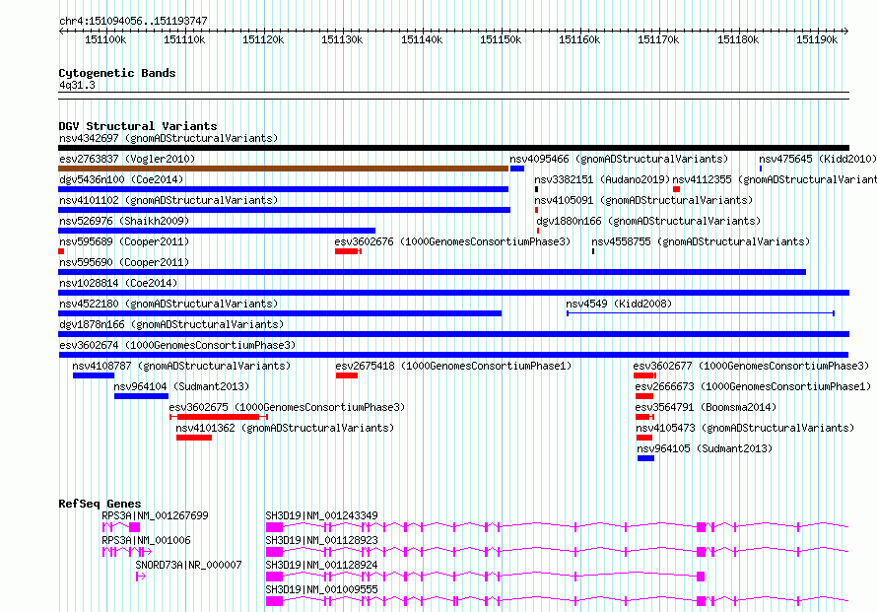This screenshot has height=612, width=877.
Task: Click the 151140k ruler tick label
Action: point(422,39)
